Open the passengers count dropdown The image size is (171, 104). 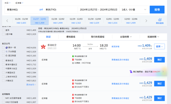134,10
